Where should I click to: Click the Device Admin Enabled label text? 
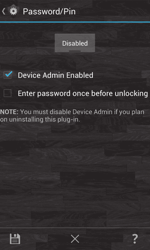pos(56,75)
